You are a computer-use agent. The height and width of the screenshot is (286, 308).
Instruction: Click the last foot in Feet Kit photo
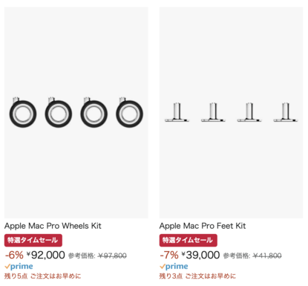coord(286,112)
